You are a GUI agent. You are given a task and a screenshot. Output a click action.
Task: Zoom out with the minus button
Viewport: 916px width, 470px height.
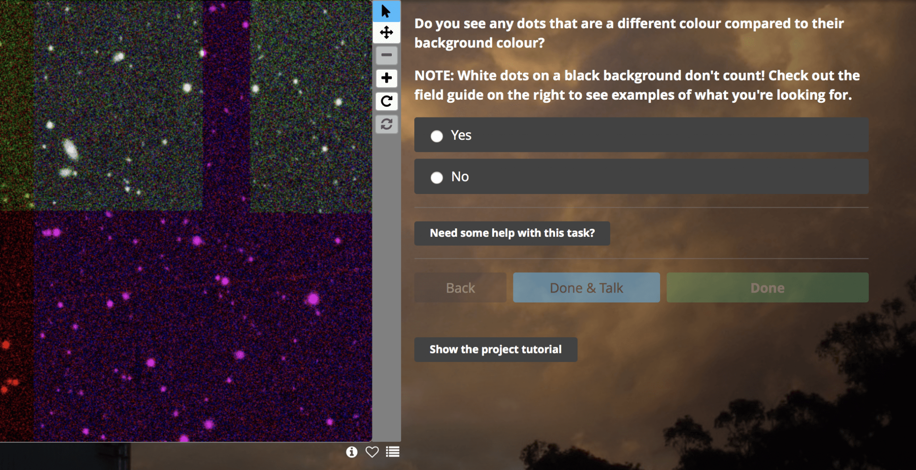pos(386,55)
